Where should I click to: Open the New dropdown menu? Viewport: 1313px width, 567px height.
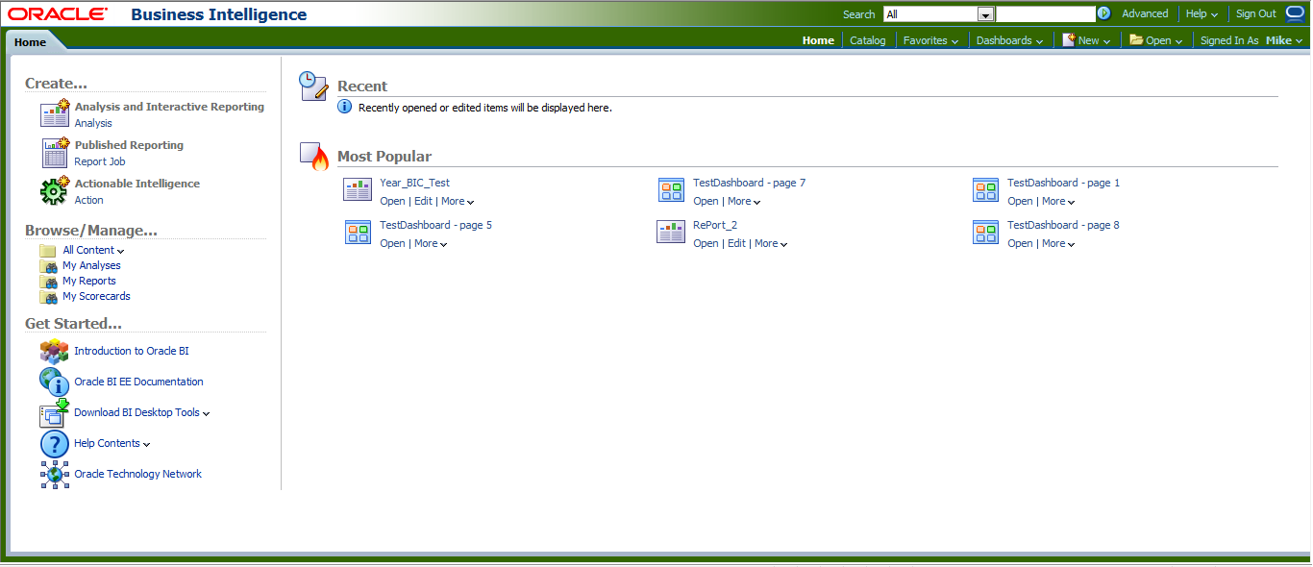(1086, 40)
